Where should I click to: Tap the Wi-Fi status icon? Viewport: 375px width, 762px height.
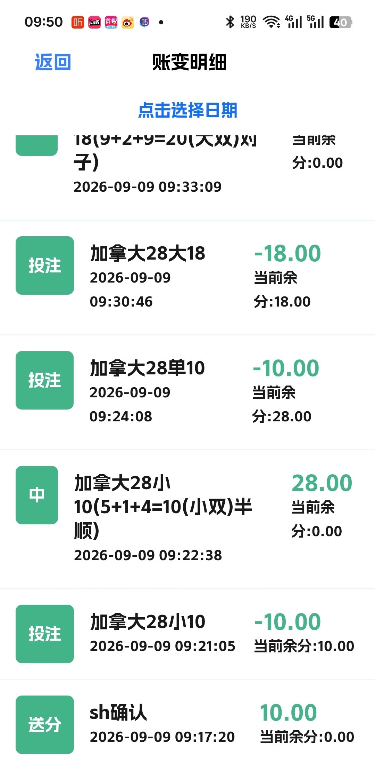272,22
